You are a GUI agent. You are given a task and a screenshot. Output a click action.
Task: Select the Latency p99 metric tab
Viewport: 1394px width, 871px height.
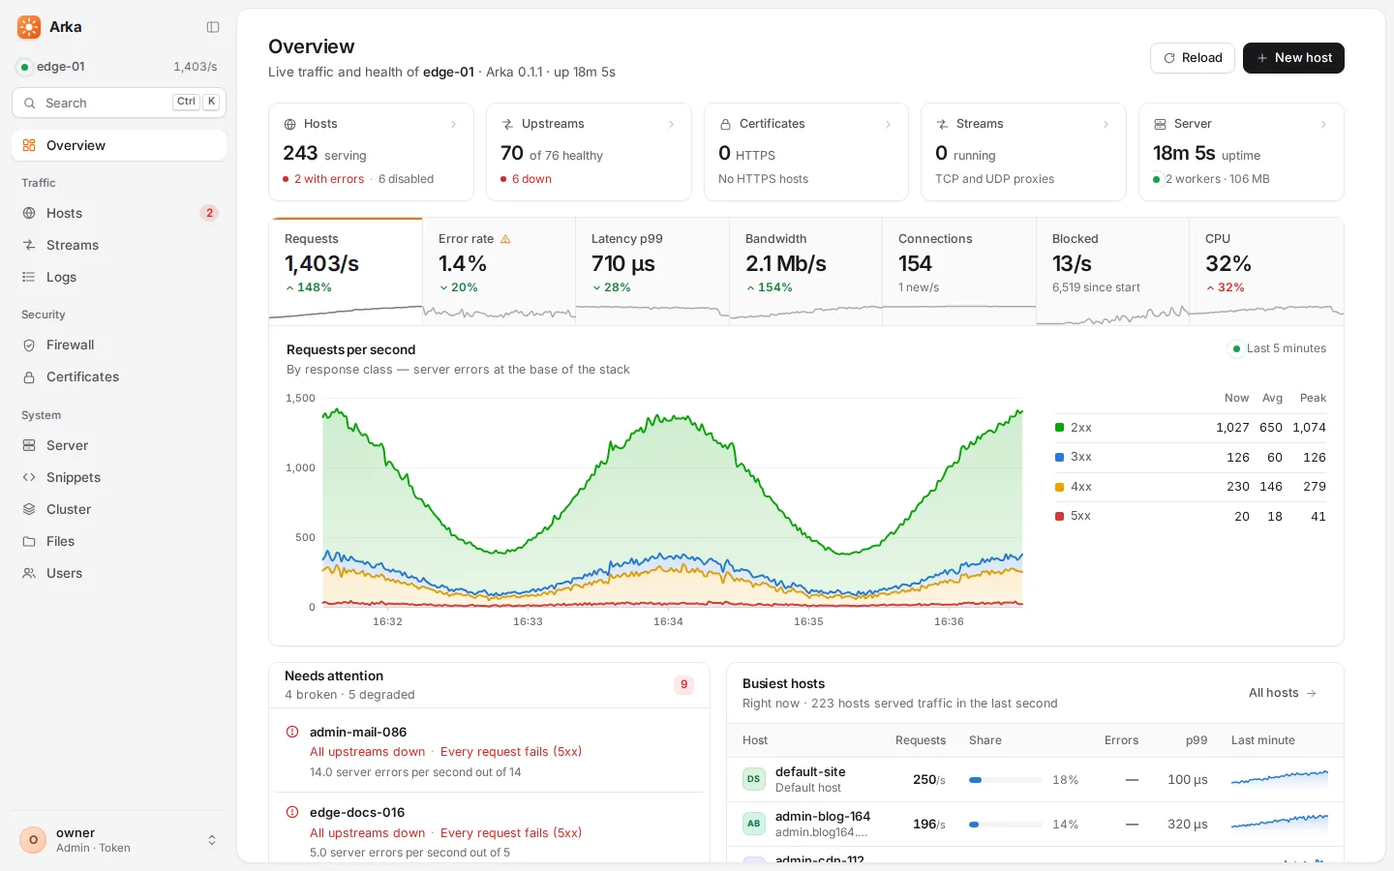tap(652, 269)
